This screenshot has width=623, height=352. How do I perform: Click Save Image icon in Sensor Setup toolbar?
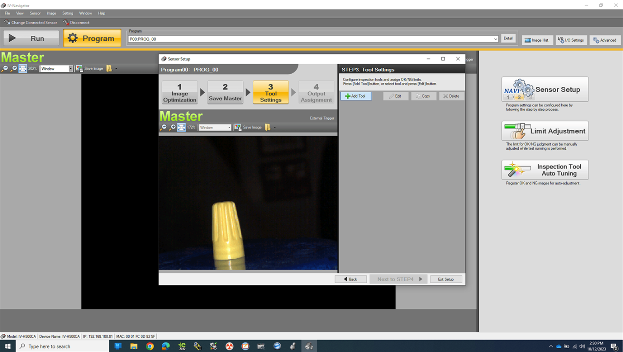coord(238,127)
